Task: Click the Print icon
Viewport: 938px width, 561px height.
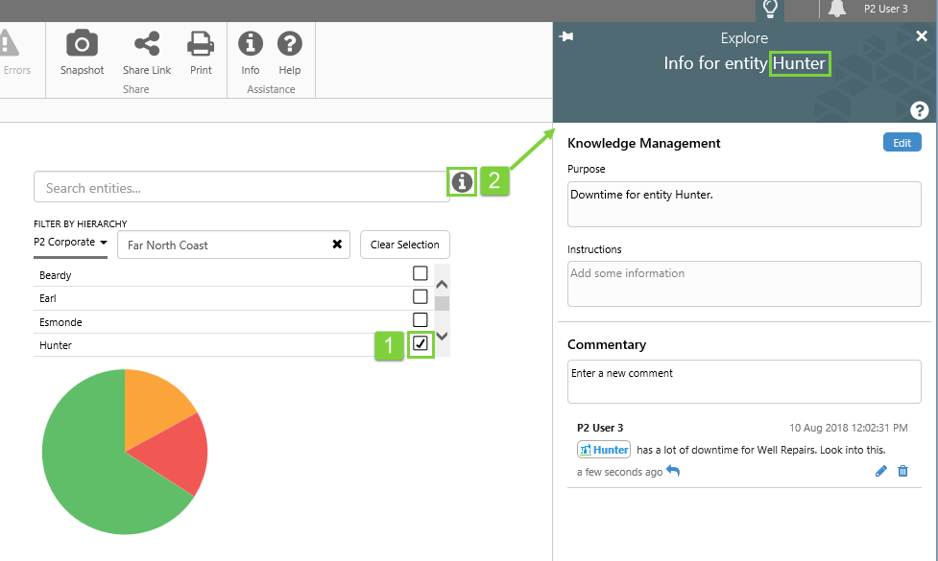Action: tap(201, 44)
